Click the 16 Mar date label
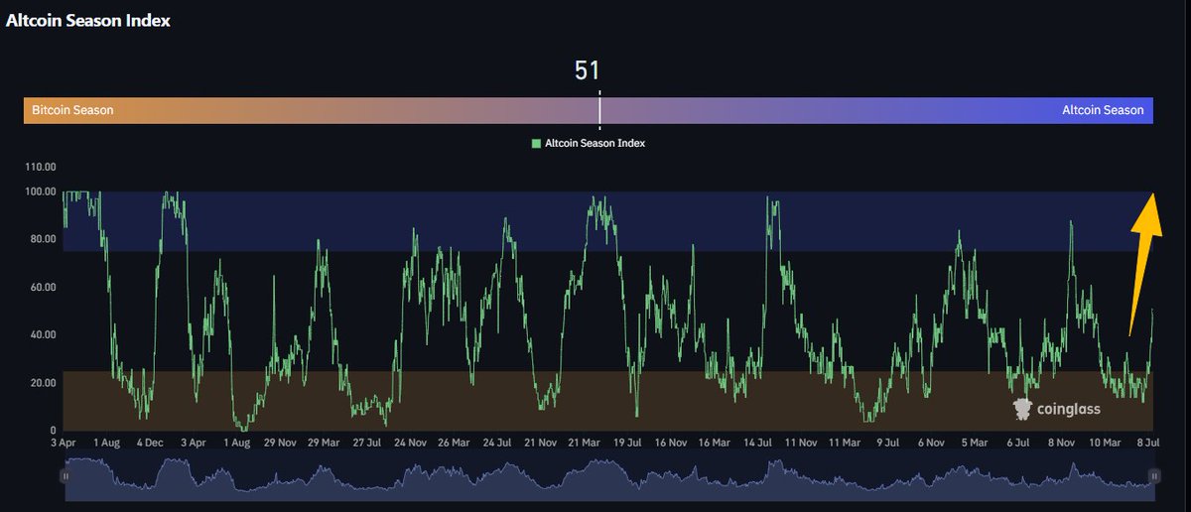 714,443
